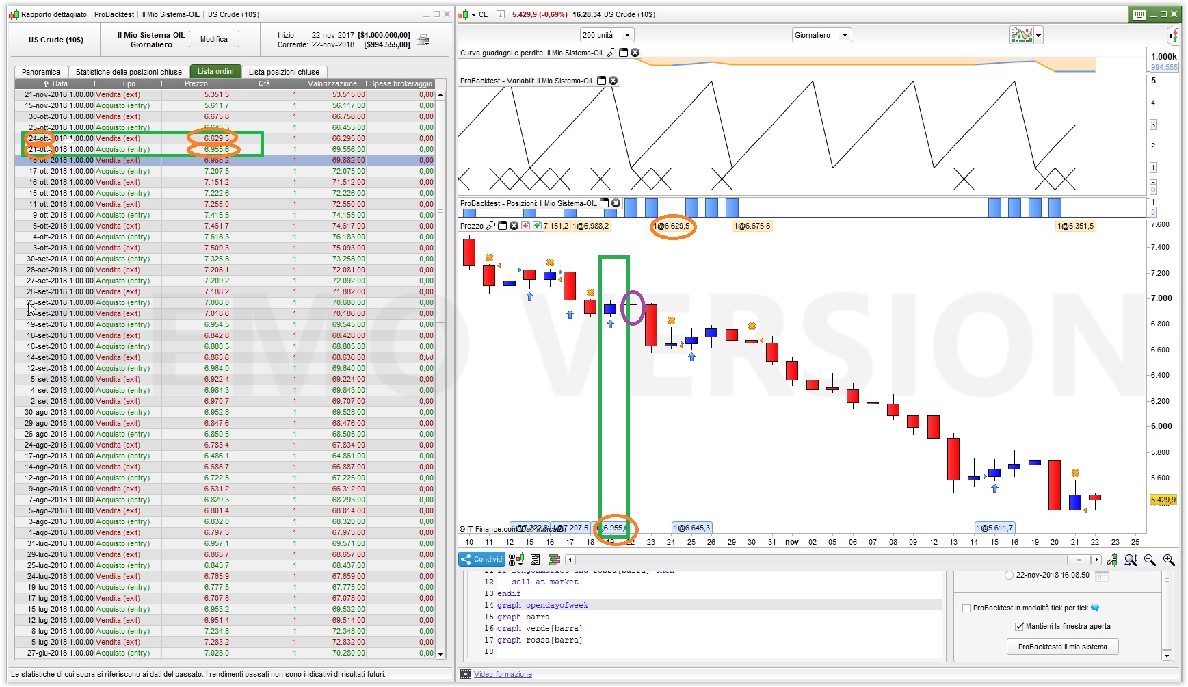Click the order list scrollbar up arrow

pos(440,94)
